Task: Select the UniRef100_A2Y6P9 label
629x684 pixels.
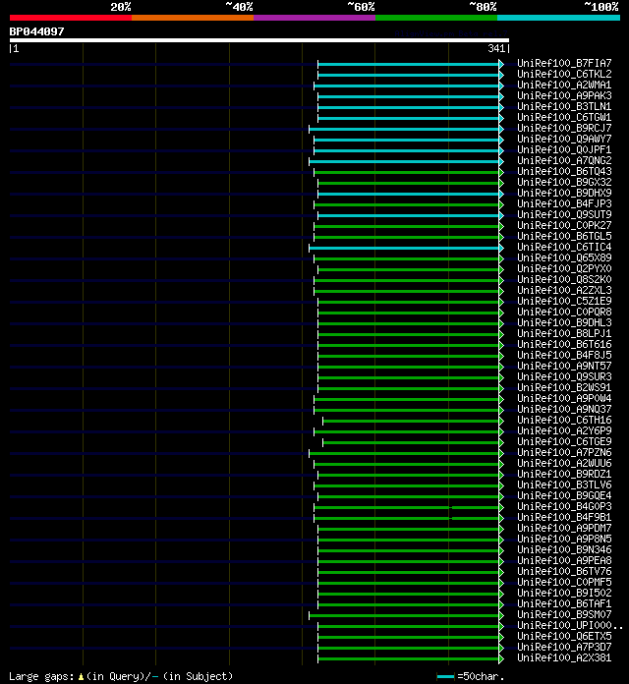Action: point(564,430)
